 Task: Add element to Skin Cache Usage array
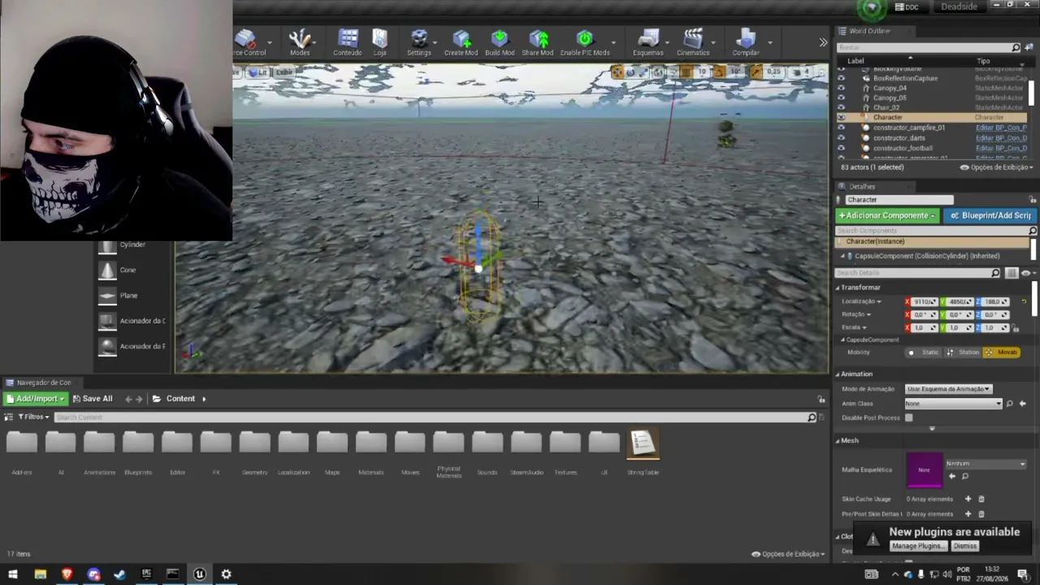pyautogui.click(x=968, y=499)
